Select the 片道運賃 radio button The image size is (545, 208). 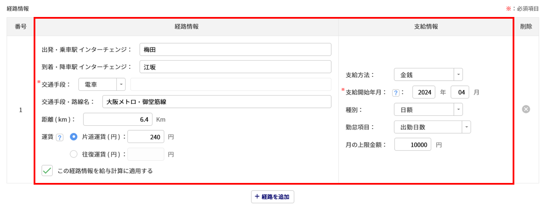tap(74, 137)
